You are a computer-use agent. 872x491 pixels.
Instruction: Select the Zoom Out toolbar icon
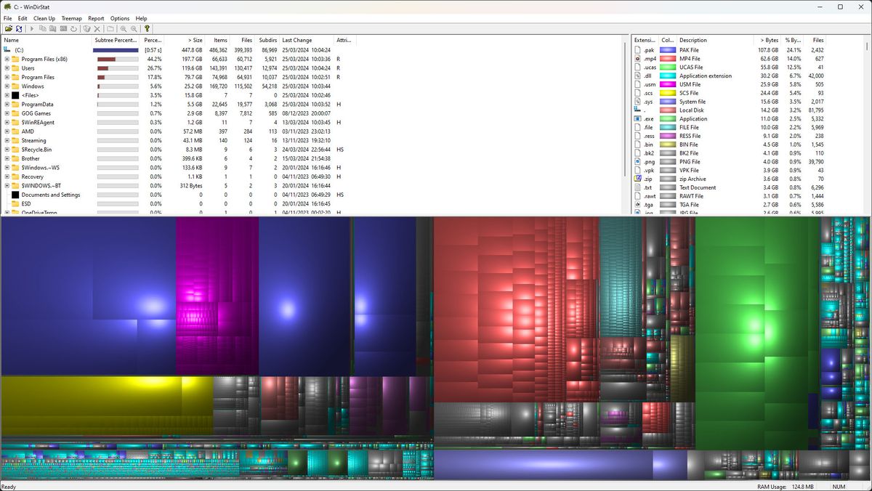point(134,29)
